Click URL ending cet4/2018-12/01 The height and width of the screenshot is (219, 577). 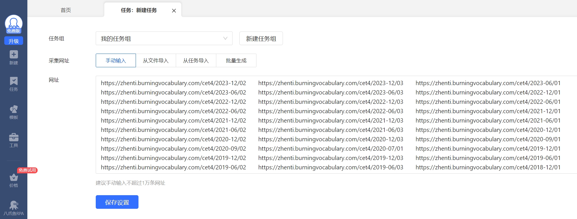click(x=488, y=167)
